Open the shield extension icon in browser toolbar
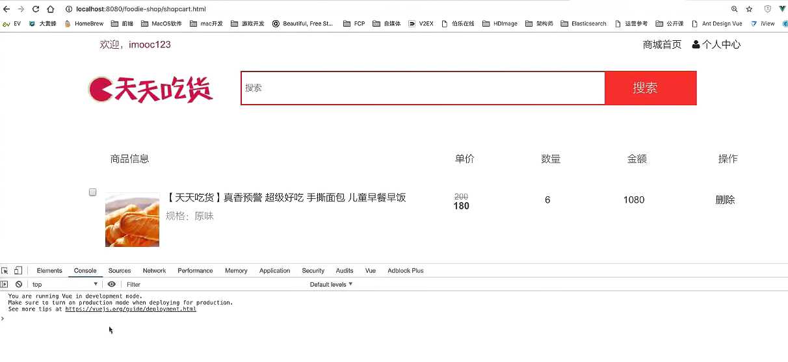This screenshot has height=362, width=788. (768, 9)
